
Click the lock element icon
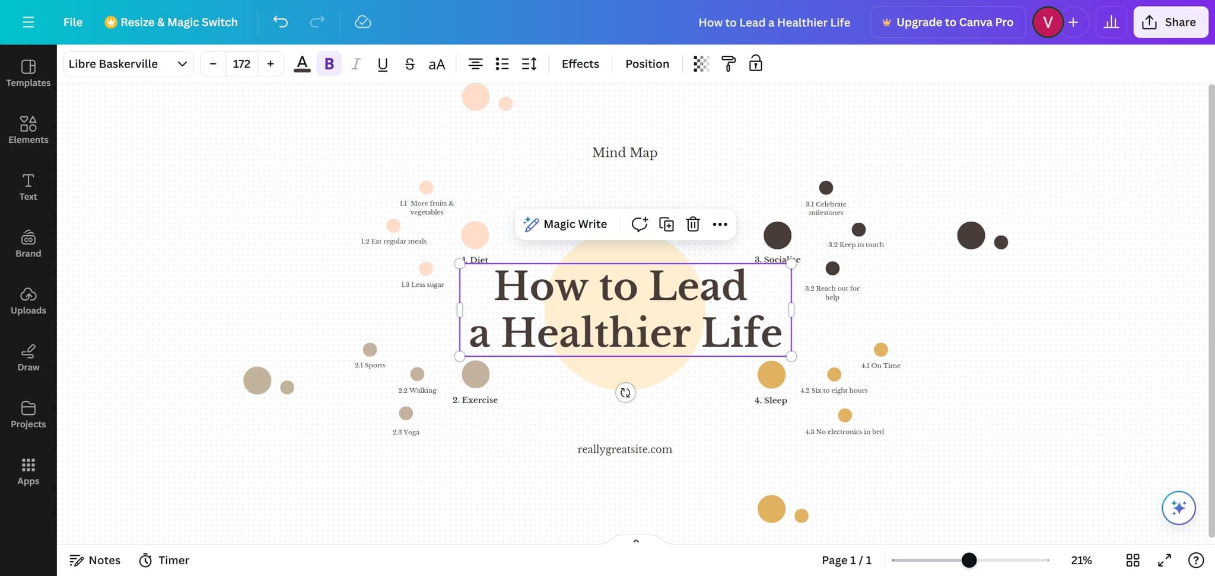755,63
